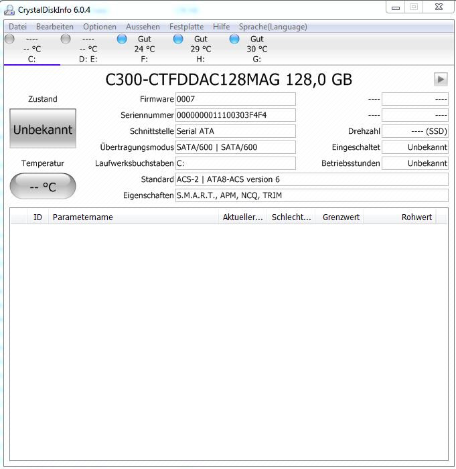Sort by Grenzwert column header

point(339,217)
